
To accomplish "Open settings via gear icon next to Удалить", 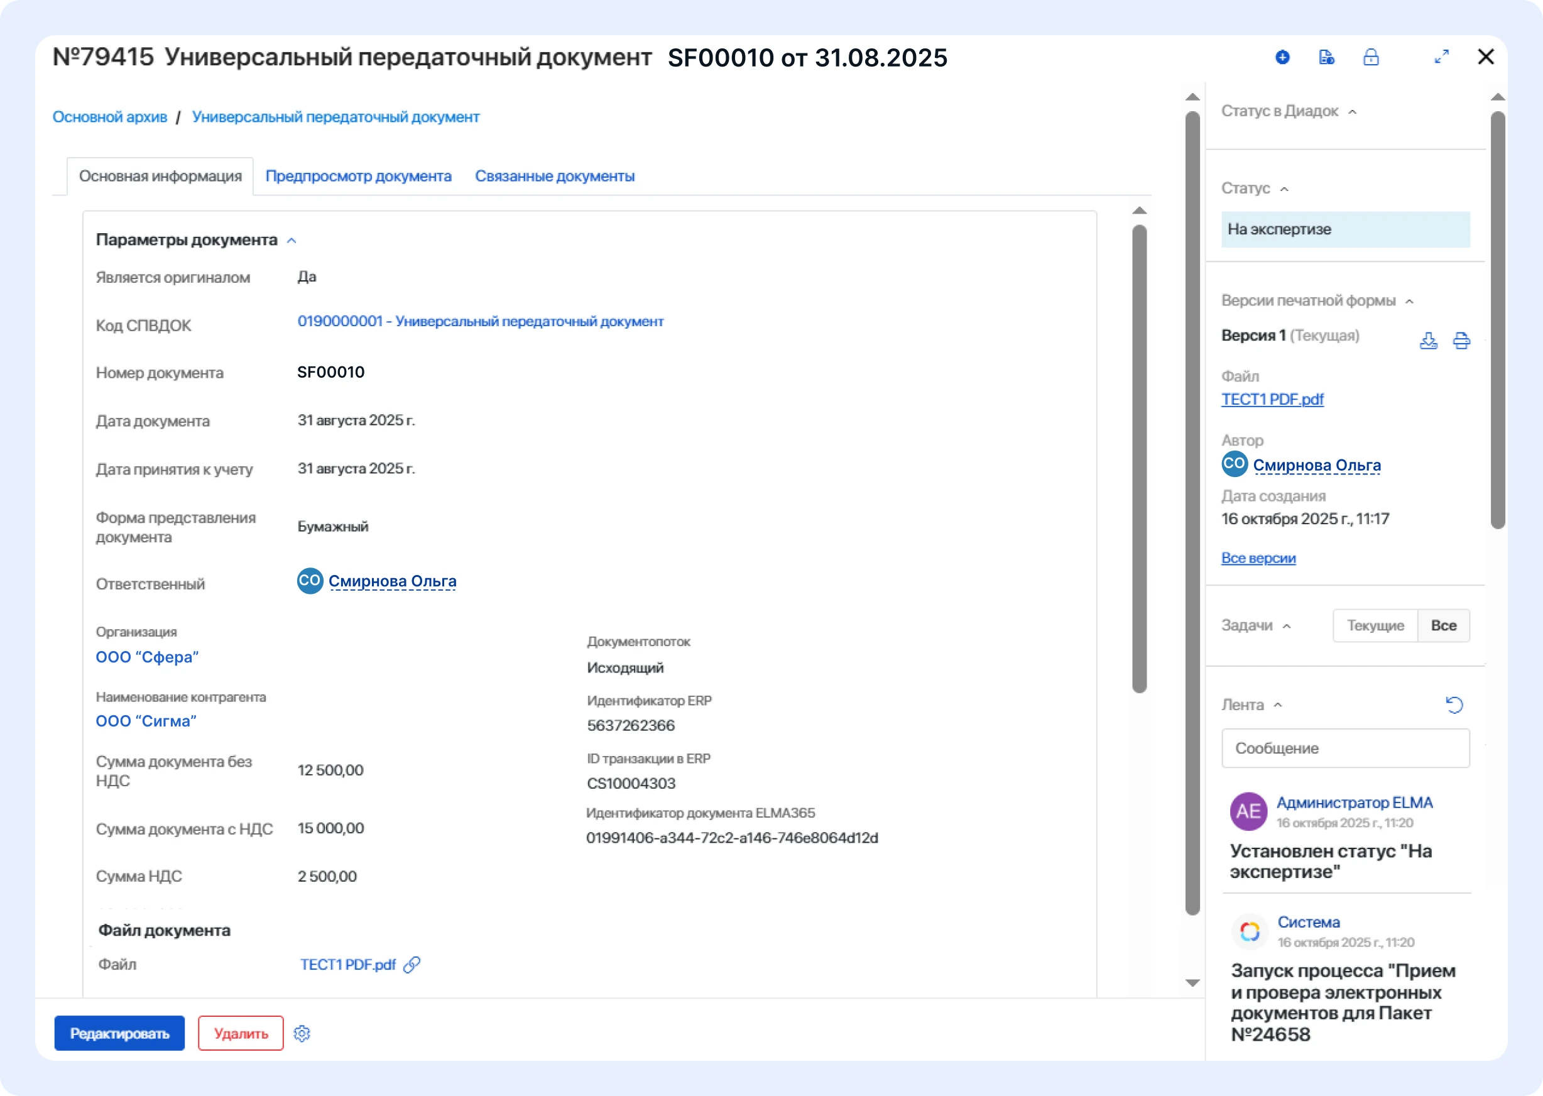I will (x=302, y=1033).
